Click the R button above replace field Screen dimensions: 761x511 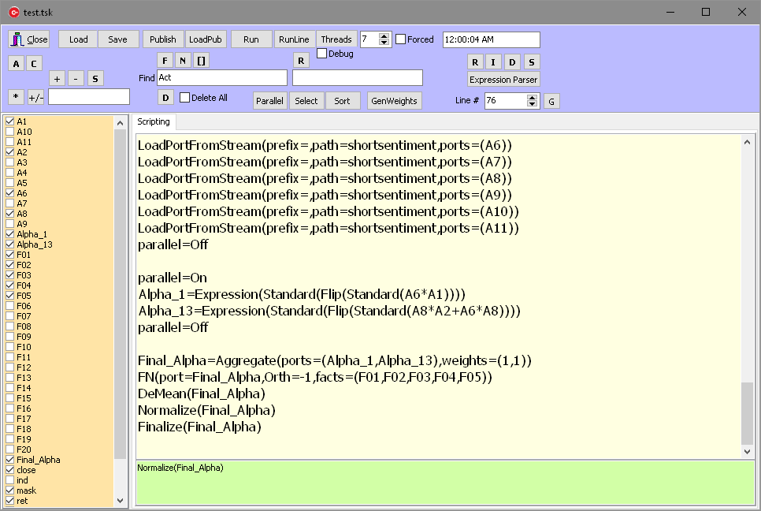click(301, 60)
